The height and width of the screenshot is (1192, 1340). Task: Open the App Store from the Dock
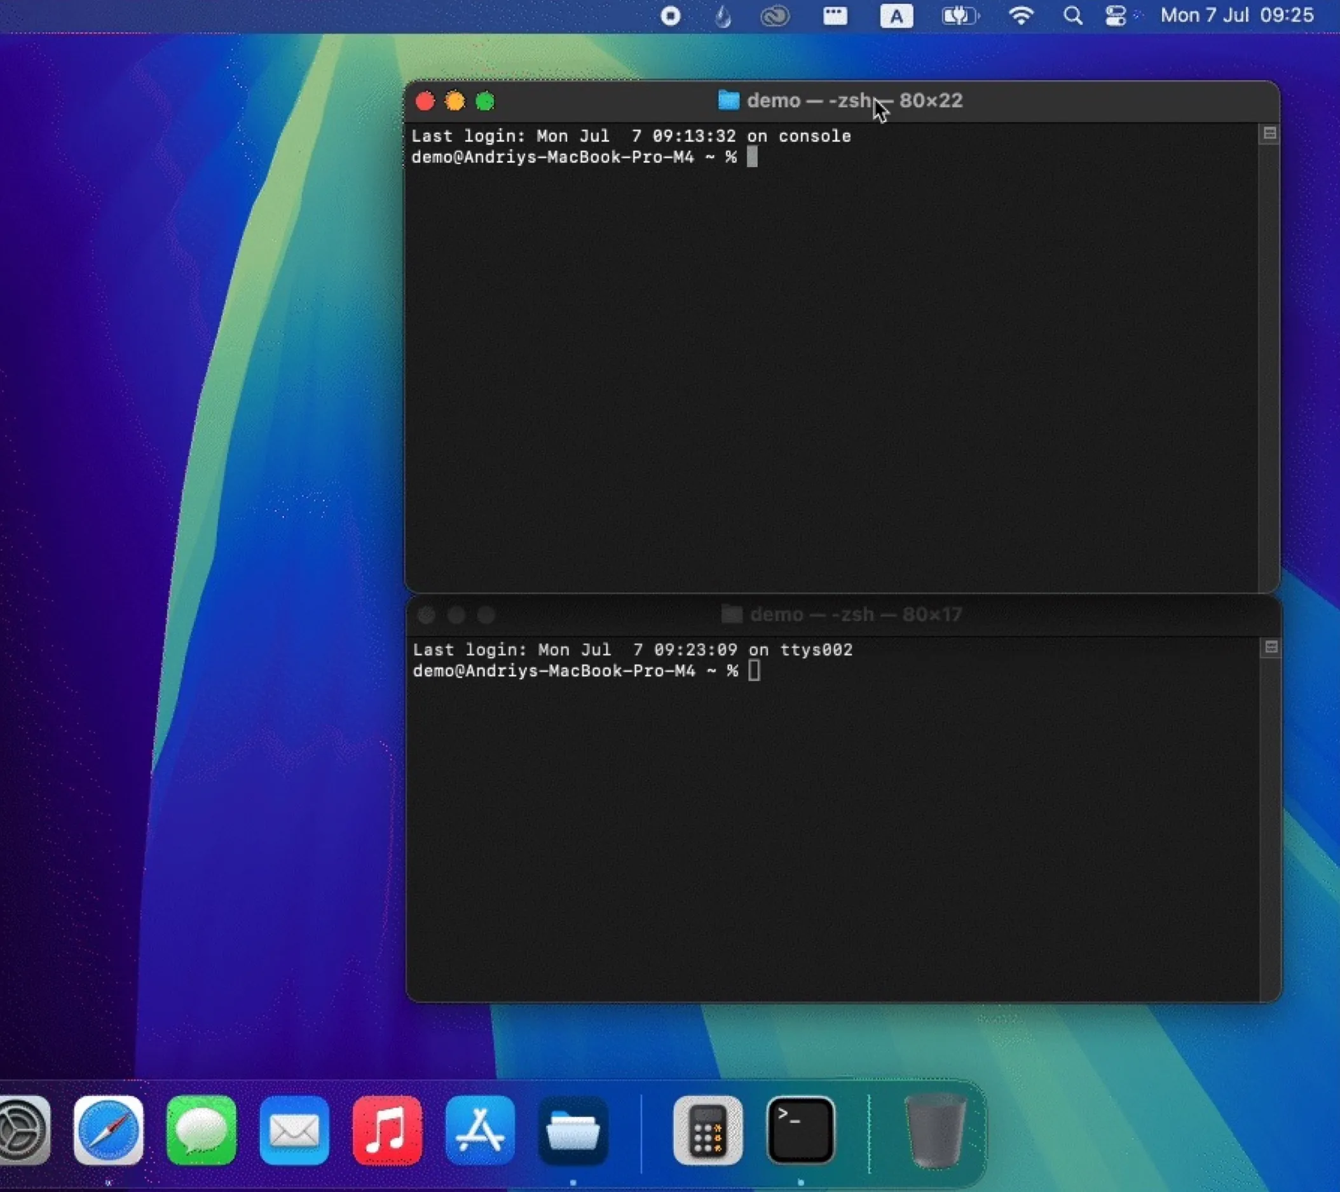click(480, 1132)
